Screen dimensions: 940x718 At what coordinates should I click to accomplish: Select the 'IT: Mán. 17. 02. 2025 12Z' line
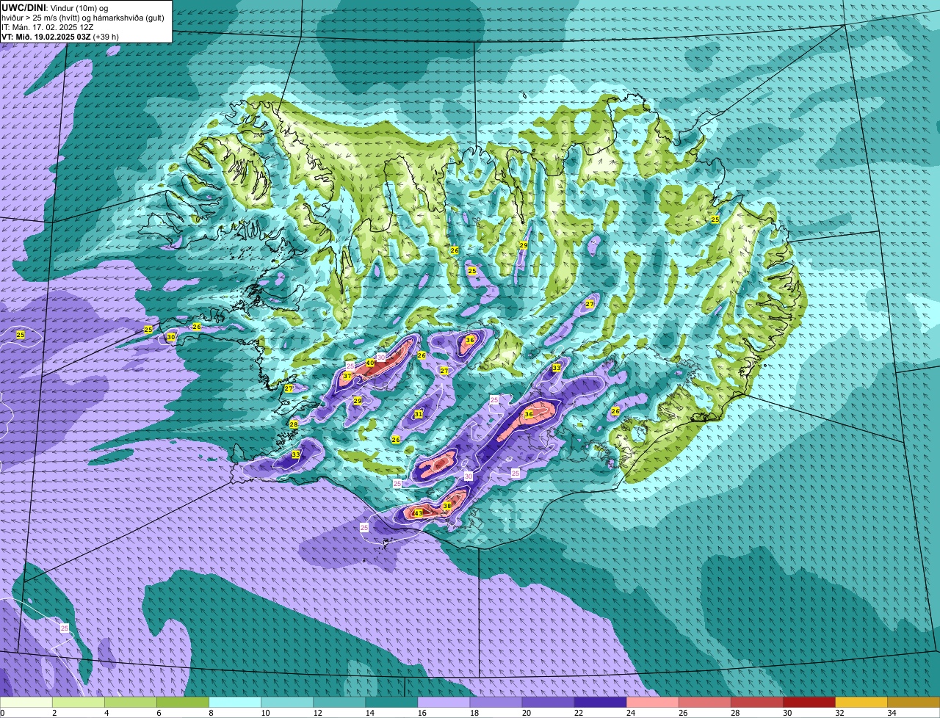point(48,26)
